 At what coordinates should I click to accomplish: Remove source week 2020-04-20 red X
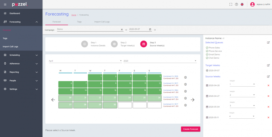[x=268, y=85]
